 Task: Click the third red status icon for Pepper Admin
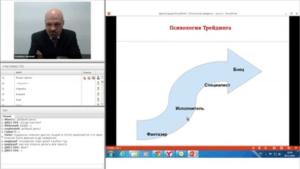[x=93, y=78]
